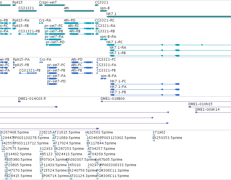Click the spn-B-RA transcript label
231x180 pixels.
(x=108, y=37)
